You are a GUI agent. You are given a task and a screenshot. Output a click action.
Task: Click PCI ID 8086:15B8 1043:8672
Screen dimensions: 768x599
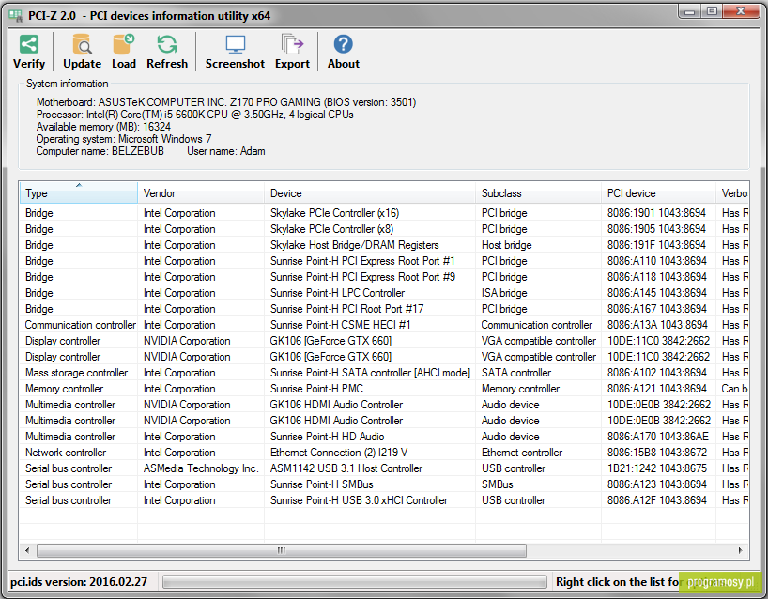657,453
